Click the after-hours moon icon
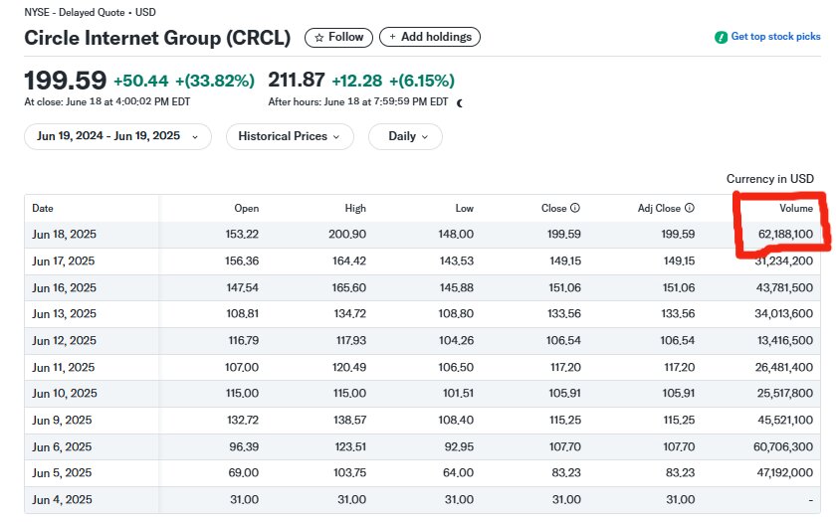This screenshot has width=836, height=522. pyautogui.click(x=459, y=103)
